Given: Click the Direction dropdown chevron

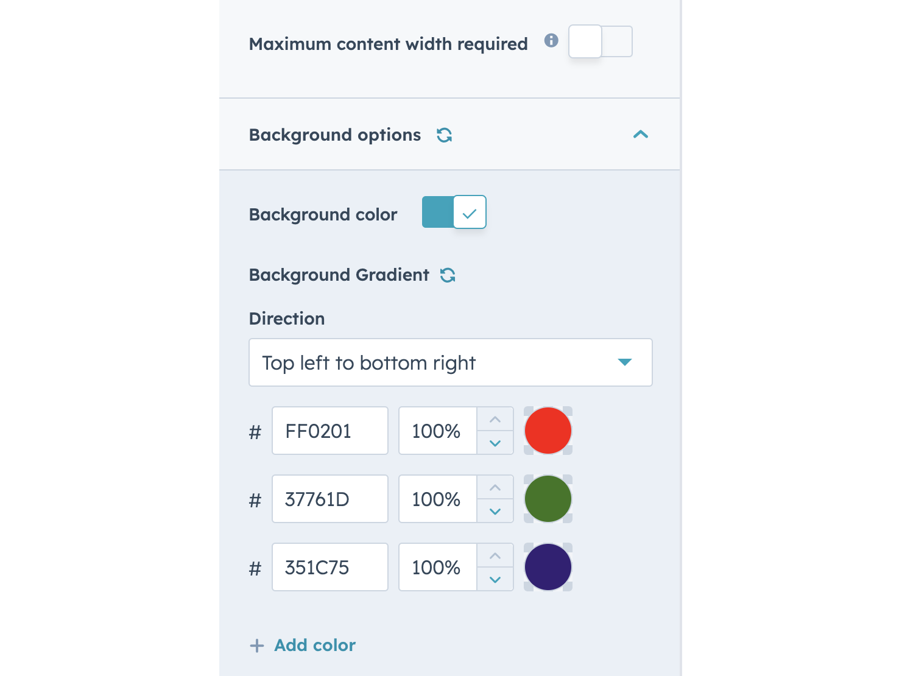Looking at the screenshot, I should [625, 362].
